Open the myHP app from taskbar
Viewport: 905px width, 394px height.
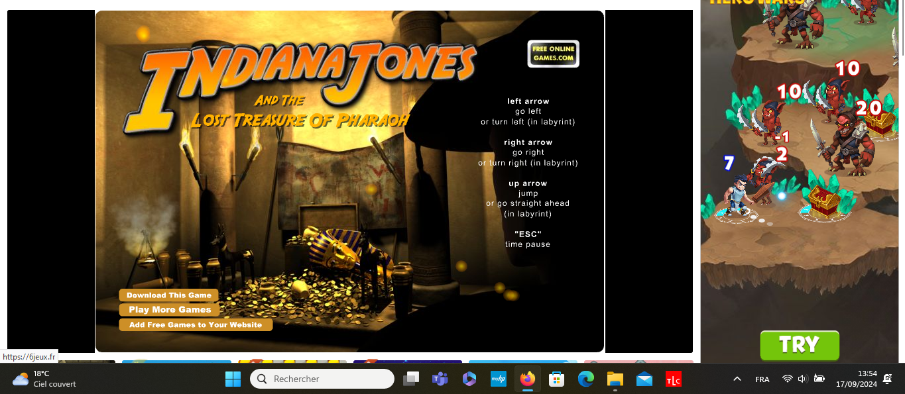coord(499,379)
